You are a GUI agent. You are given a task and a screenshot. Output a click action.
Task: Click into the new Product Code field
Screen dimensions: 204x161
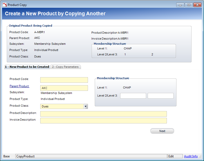pos(64,80)
